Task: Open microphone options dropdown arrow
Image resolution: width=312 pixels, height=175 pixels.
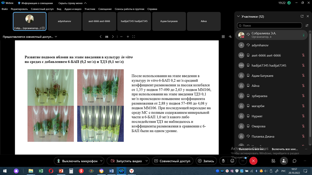Action: point(101,161)
